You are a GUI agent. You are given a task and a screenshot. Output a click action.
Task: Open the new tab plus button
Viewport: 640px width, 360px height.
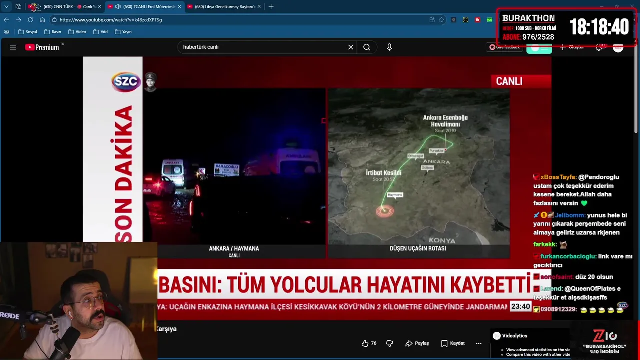271,7
